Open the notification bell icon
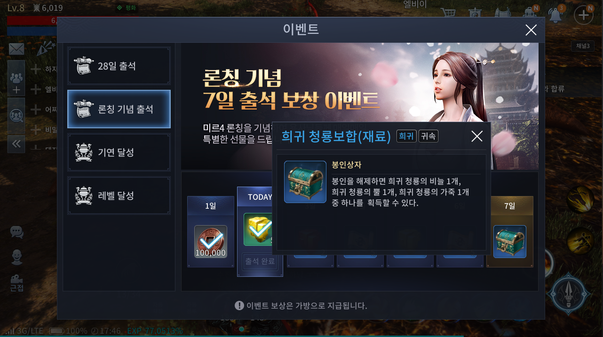603x337 pixels. (556, 15)
